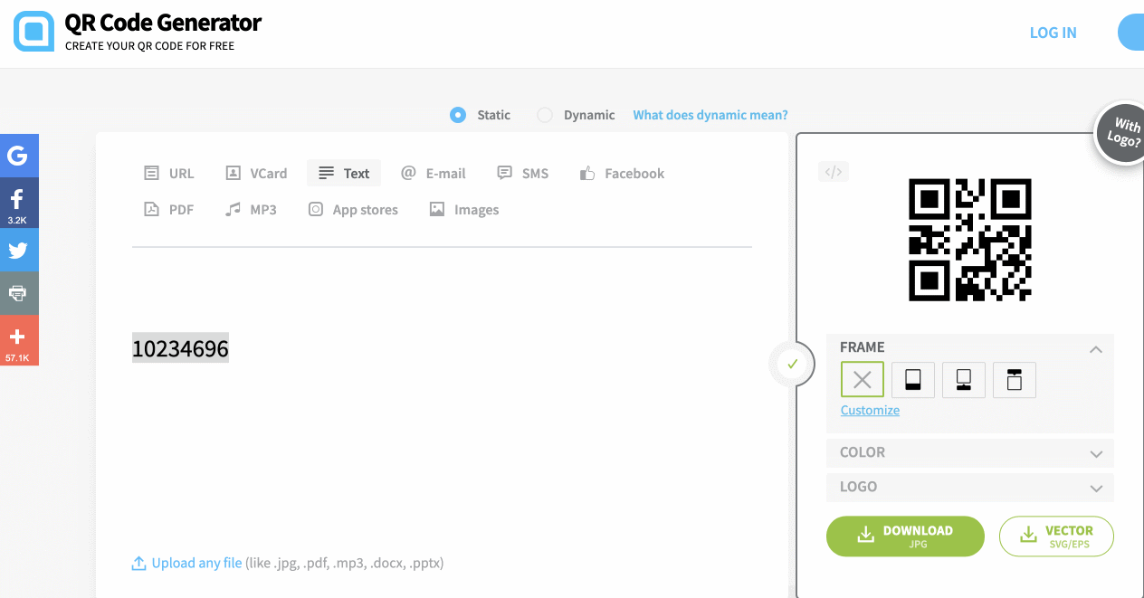Click the With Logo badge
This screenshot has height=598, width=1144.
tap(1122, 134)
